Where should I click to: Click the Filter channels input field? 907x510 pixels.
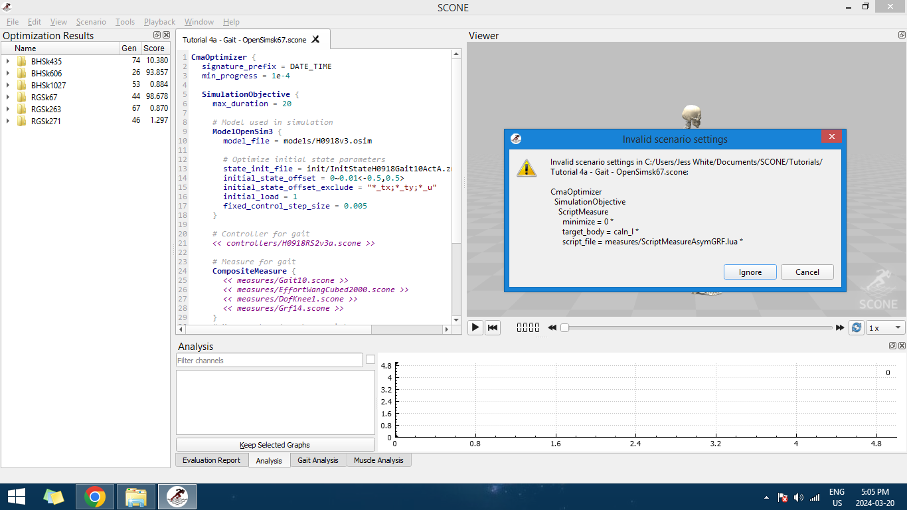(x=269, y=360)
